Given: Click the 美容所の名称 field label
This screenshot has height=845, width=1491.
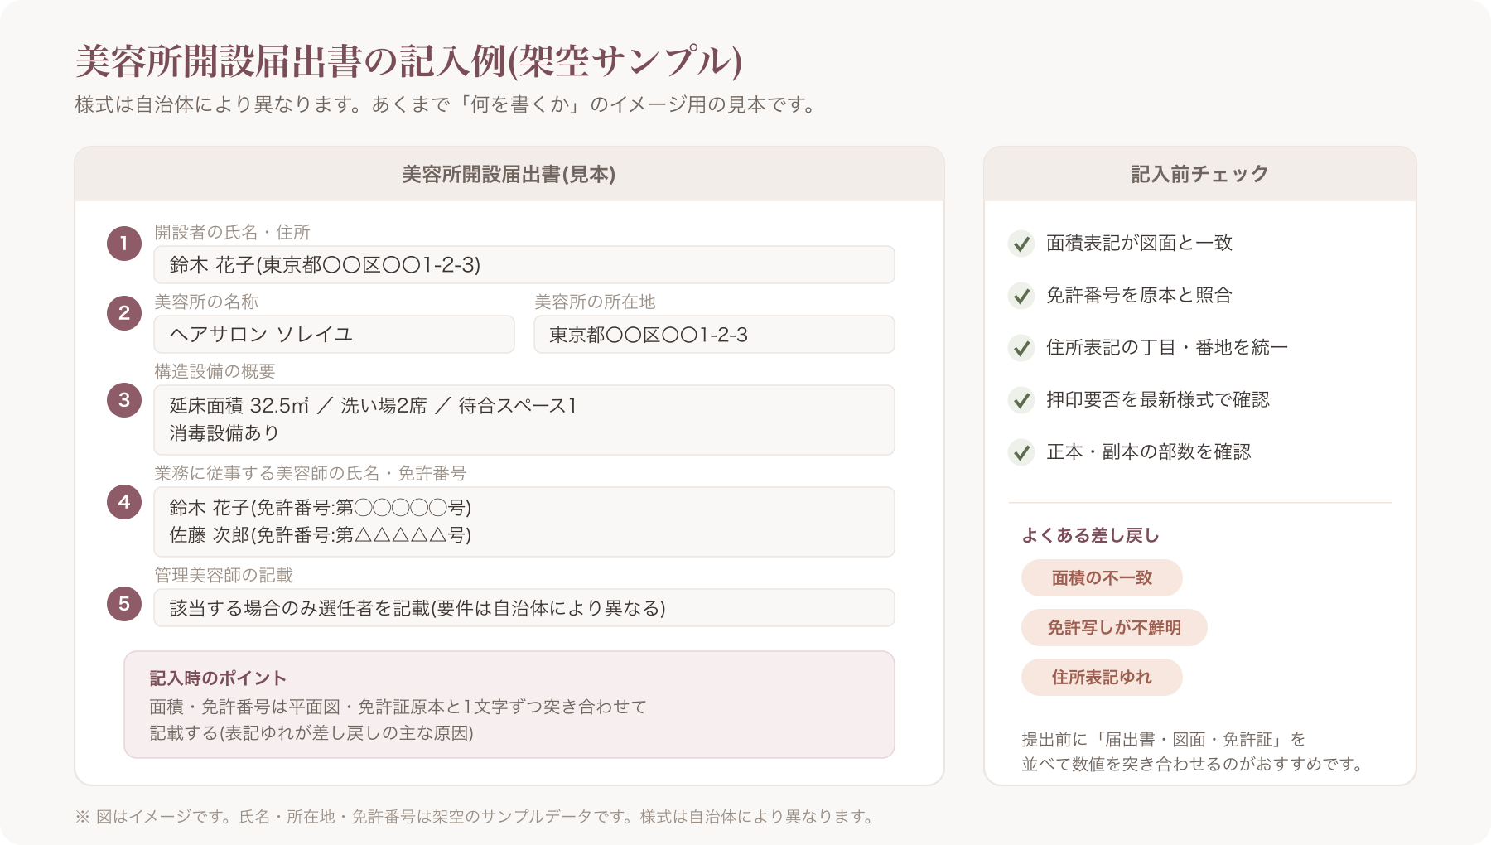Looking at the screenshot, I should 206,302.
